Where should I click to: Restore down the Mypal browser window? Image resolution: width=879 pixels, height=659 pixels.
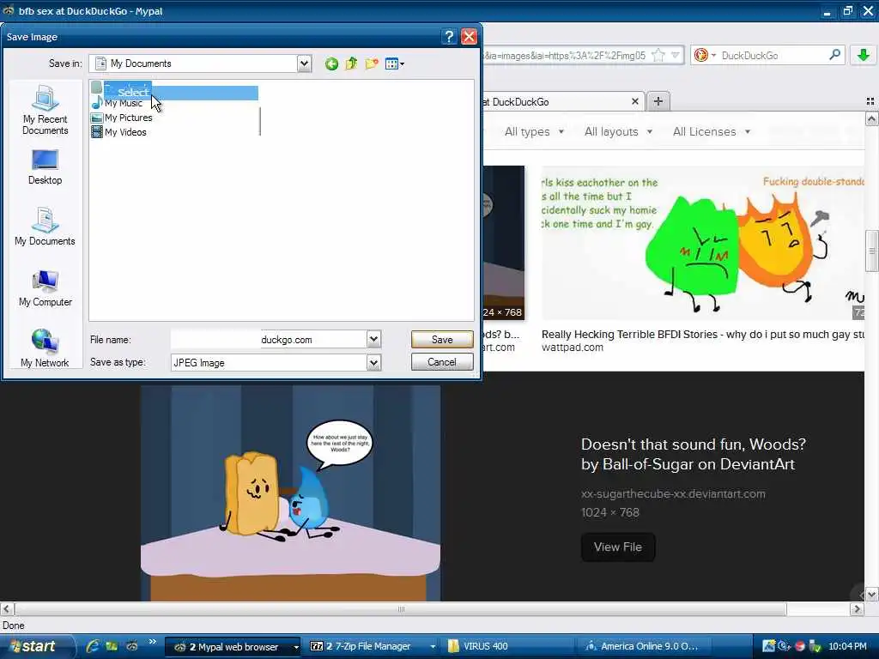pyautogui.click(x=847, y=10)
